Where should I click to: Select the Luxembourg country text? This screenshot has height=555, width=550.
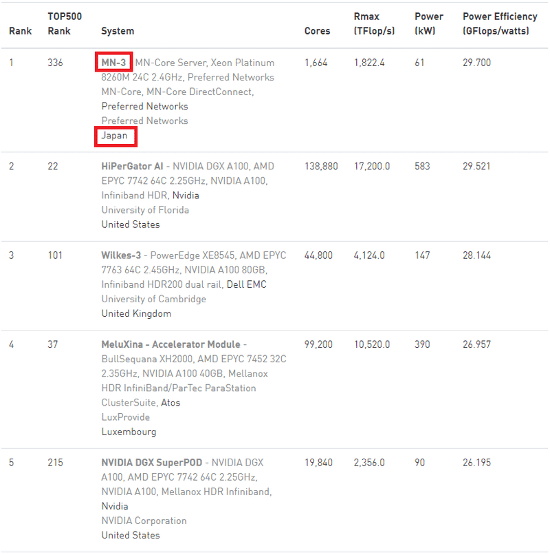point(129,432)
